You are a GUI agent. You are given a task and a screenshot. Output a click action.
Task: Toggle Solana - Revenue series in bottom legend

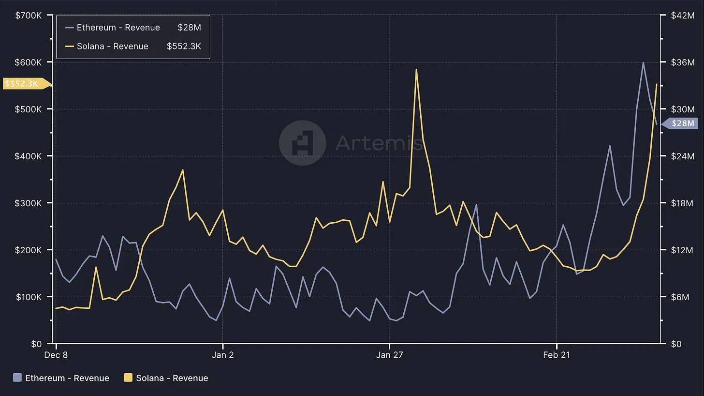(166, 378)
